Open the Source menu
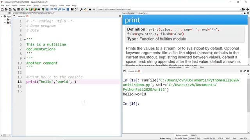This screenshot has height=140, width=250. click(x=22, y=5)
